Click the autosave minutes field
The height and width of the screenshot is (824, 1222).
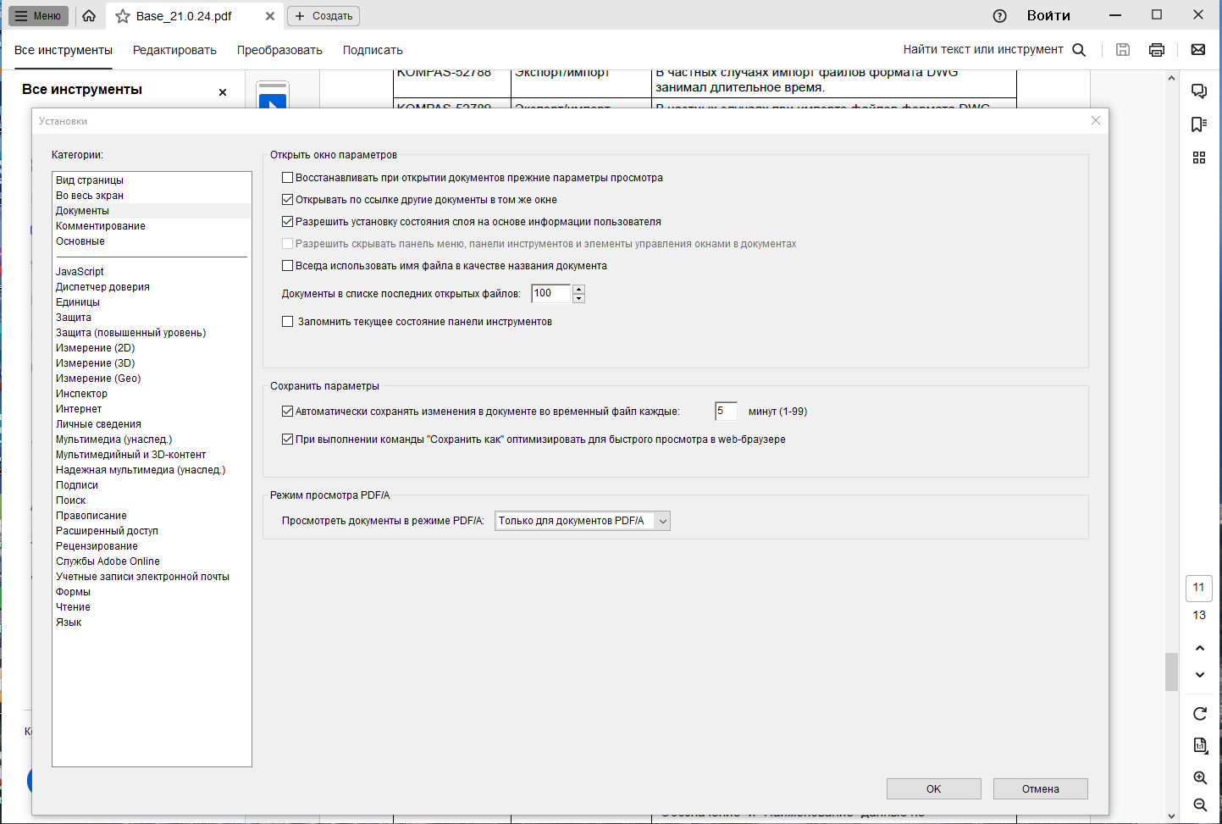(726, 412)
